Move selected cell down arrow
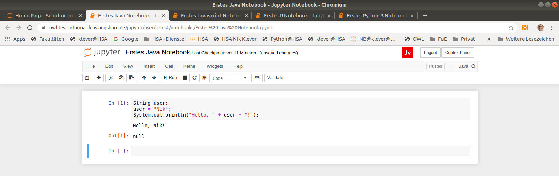The image size is (559, 176). (x=154, y=78)
